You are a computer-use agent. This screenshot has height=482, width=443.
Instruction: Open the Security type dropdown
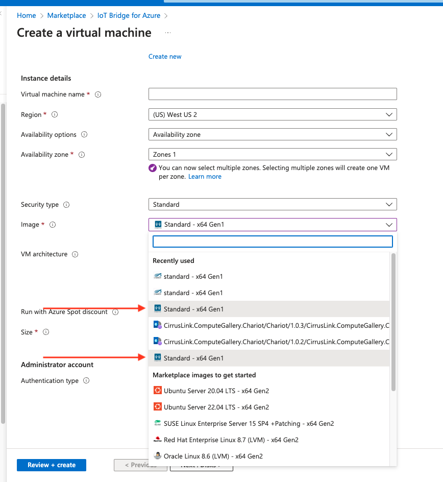coord(272,204)
